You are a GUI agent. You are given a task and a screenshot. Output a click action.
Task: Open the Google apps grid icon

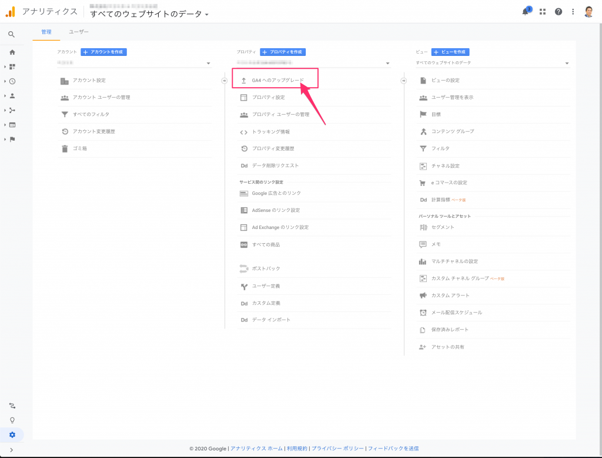[543, 12]
